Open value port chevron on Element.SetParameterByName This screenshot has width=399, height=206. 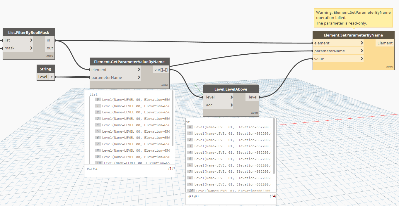tap(362, 59)
